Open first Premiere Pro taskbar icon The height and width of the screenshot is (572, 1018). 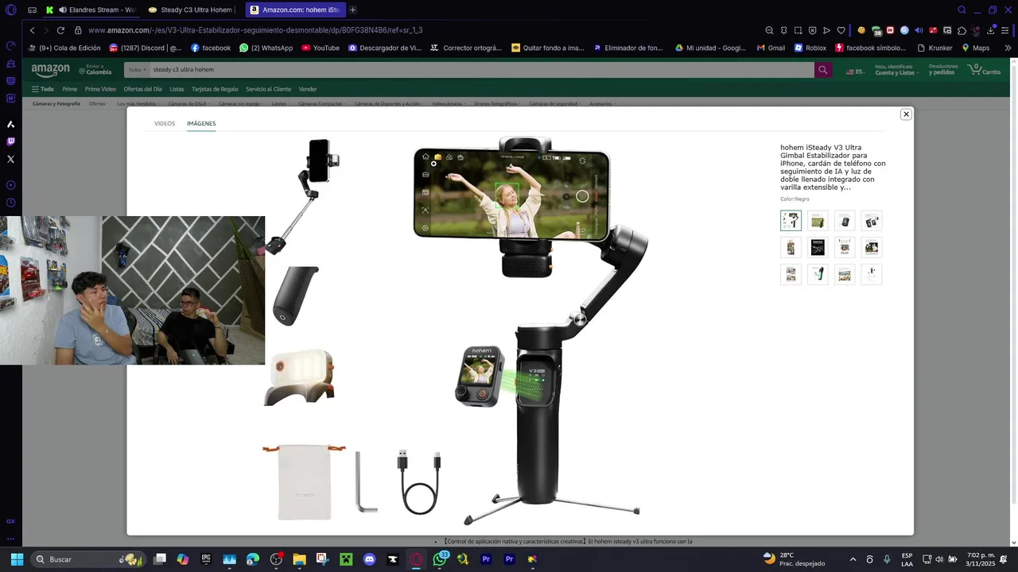pyautogui.click(x=486, y=559)
